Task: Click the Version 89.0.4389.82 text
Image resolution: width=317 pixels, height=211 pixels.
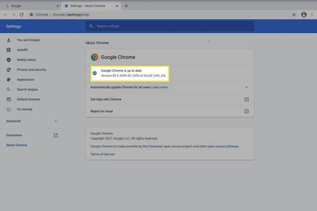Action: point(133,76)
